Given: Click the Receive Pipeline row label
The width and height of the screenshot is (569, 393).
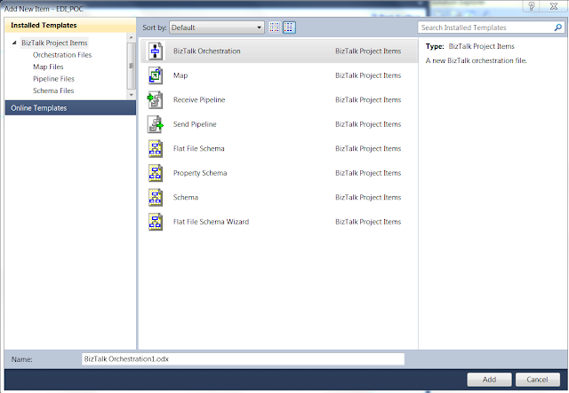Looking at the screenshot, I should point(199,100).
